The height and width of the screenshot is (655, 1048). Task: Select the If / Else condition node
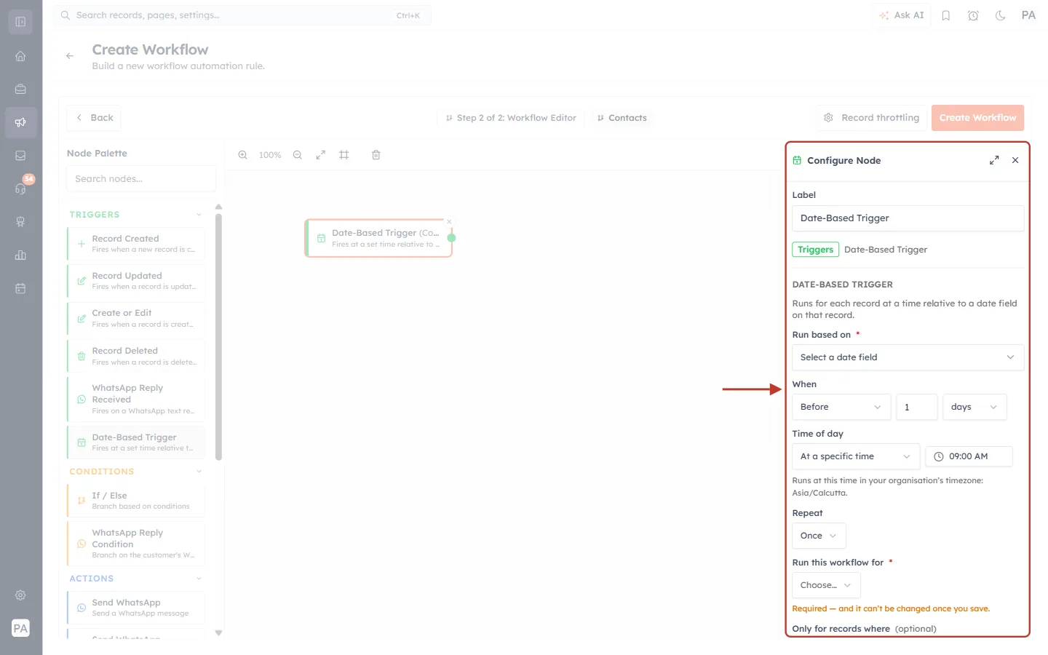point(136,501)
